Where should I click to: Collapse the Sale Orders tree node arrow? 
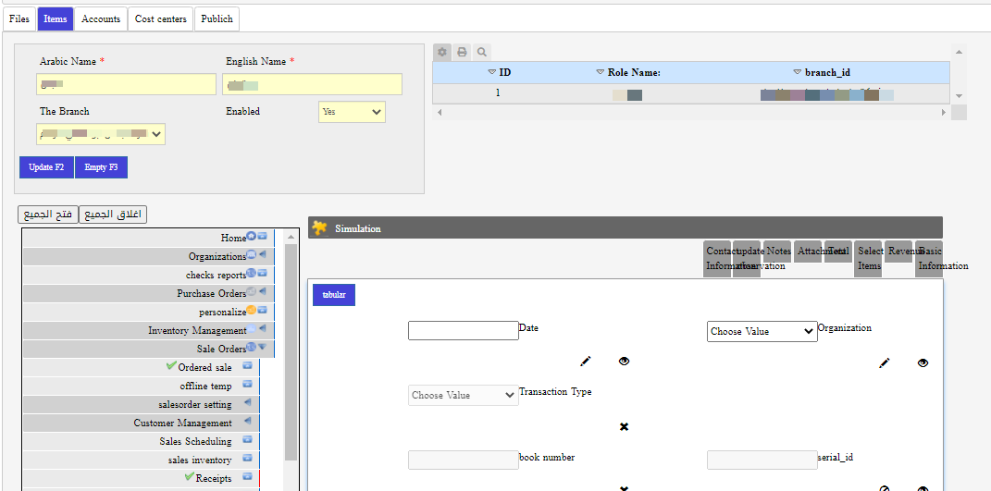click(x=263, y=348)
